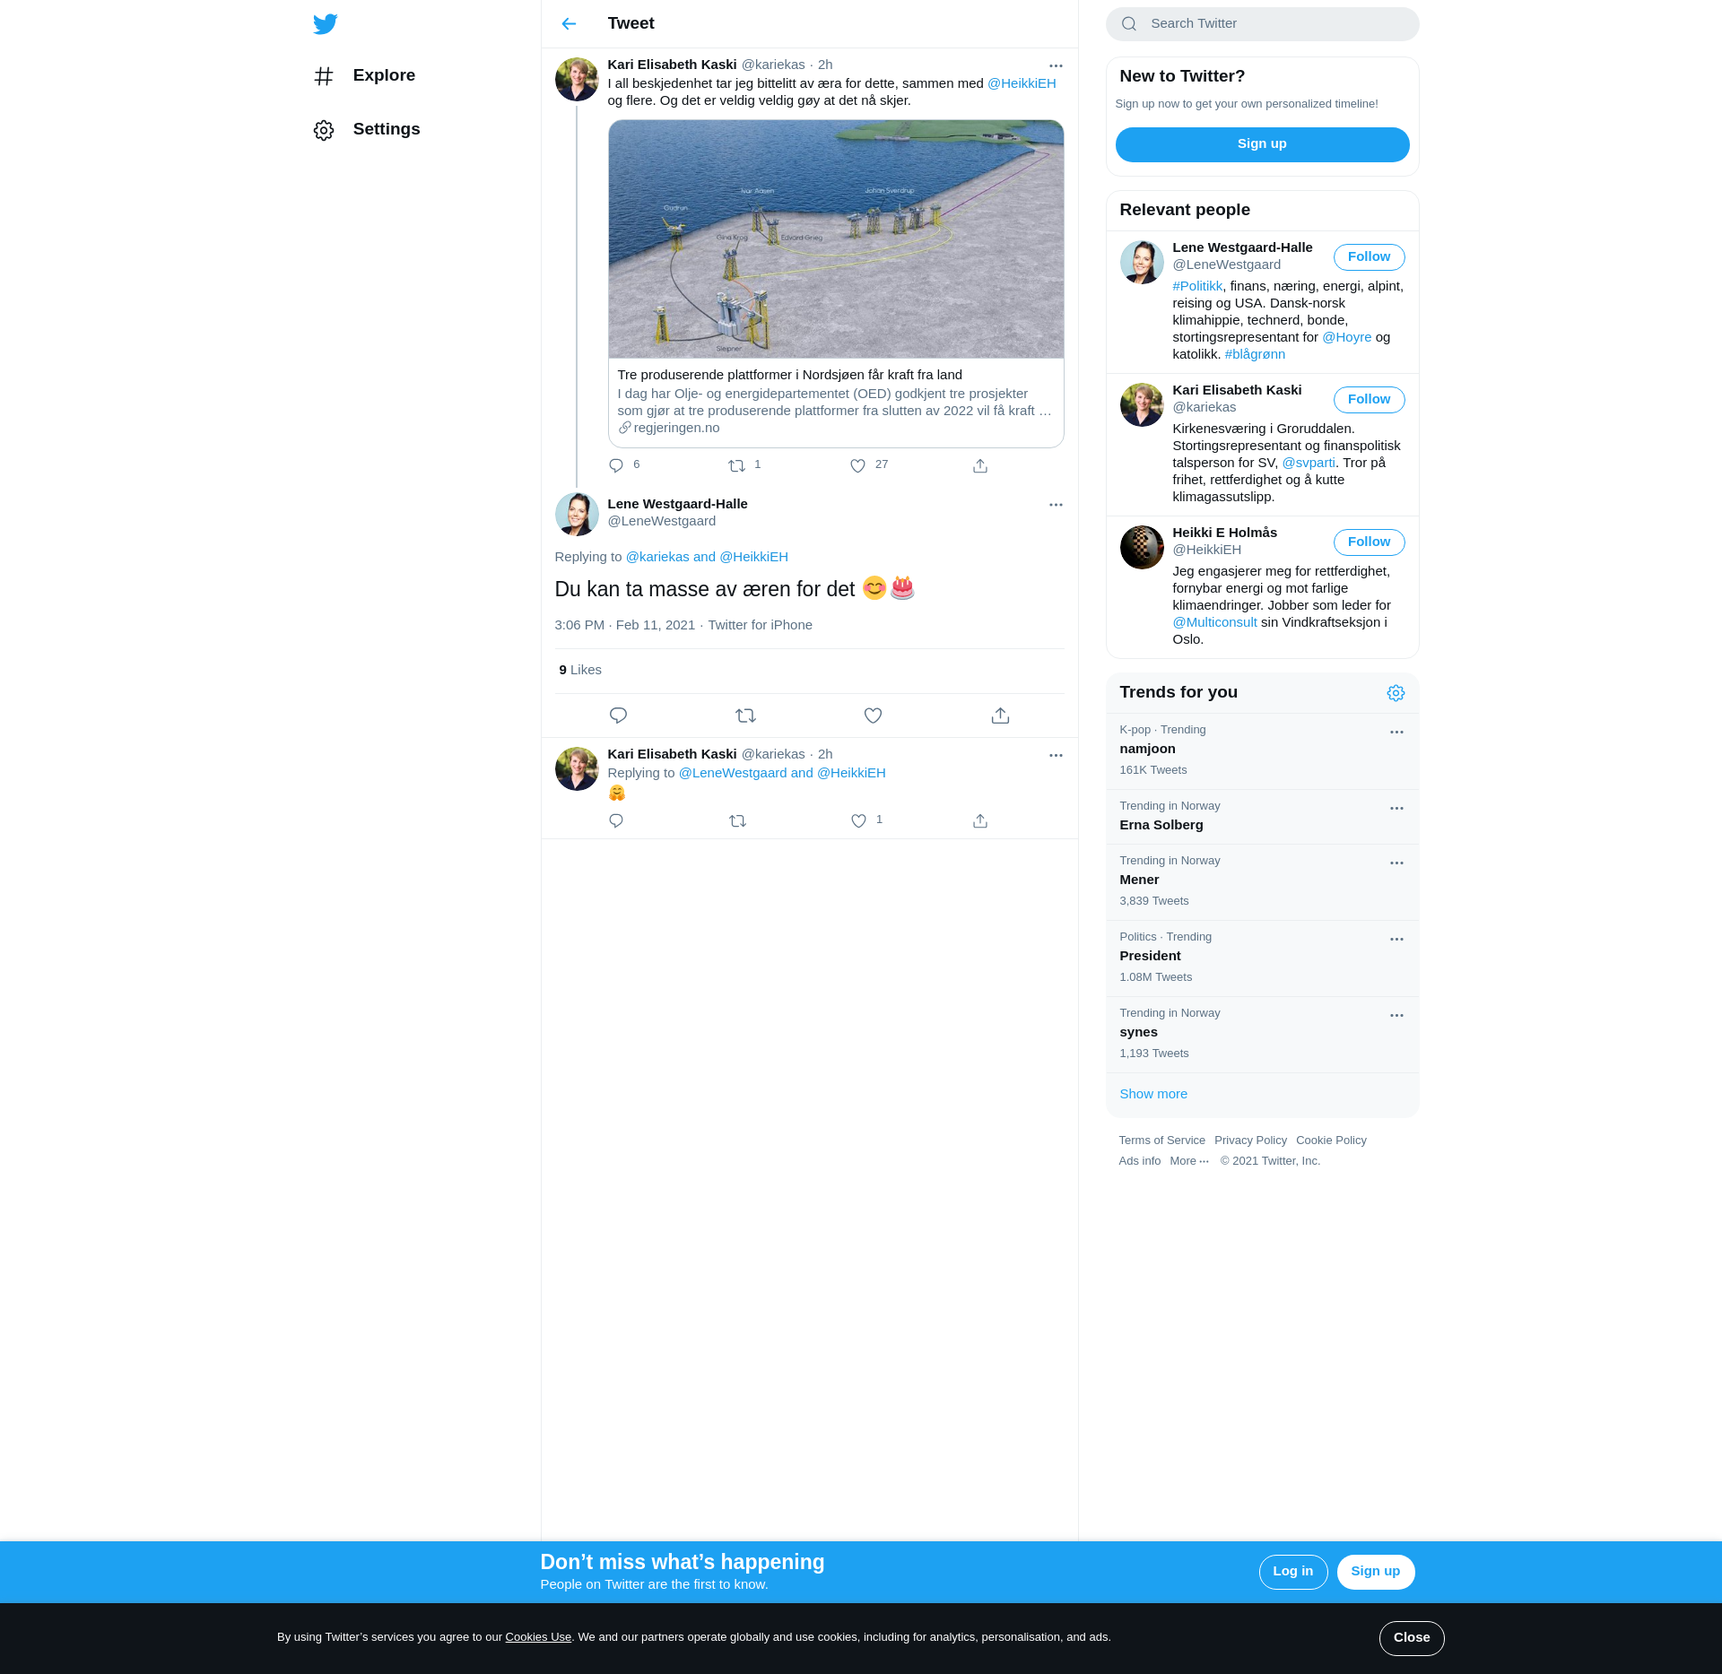This screenshot has width=1722, height=1674.
Task: Open Cookie Policy footer link
Action: click(1331, 1141)
